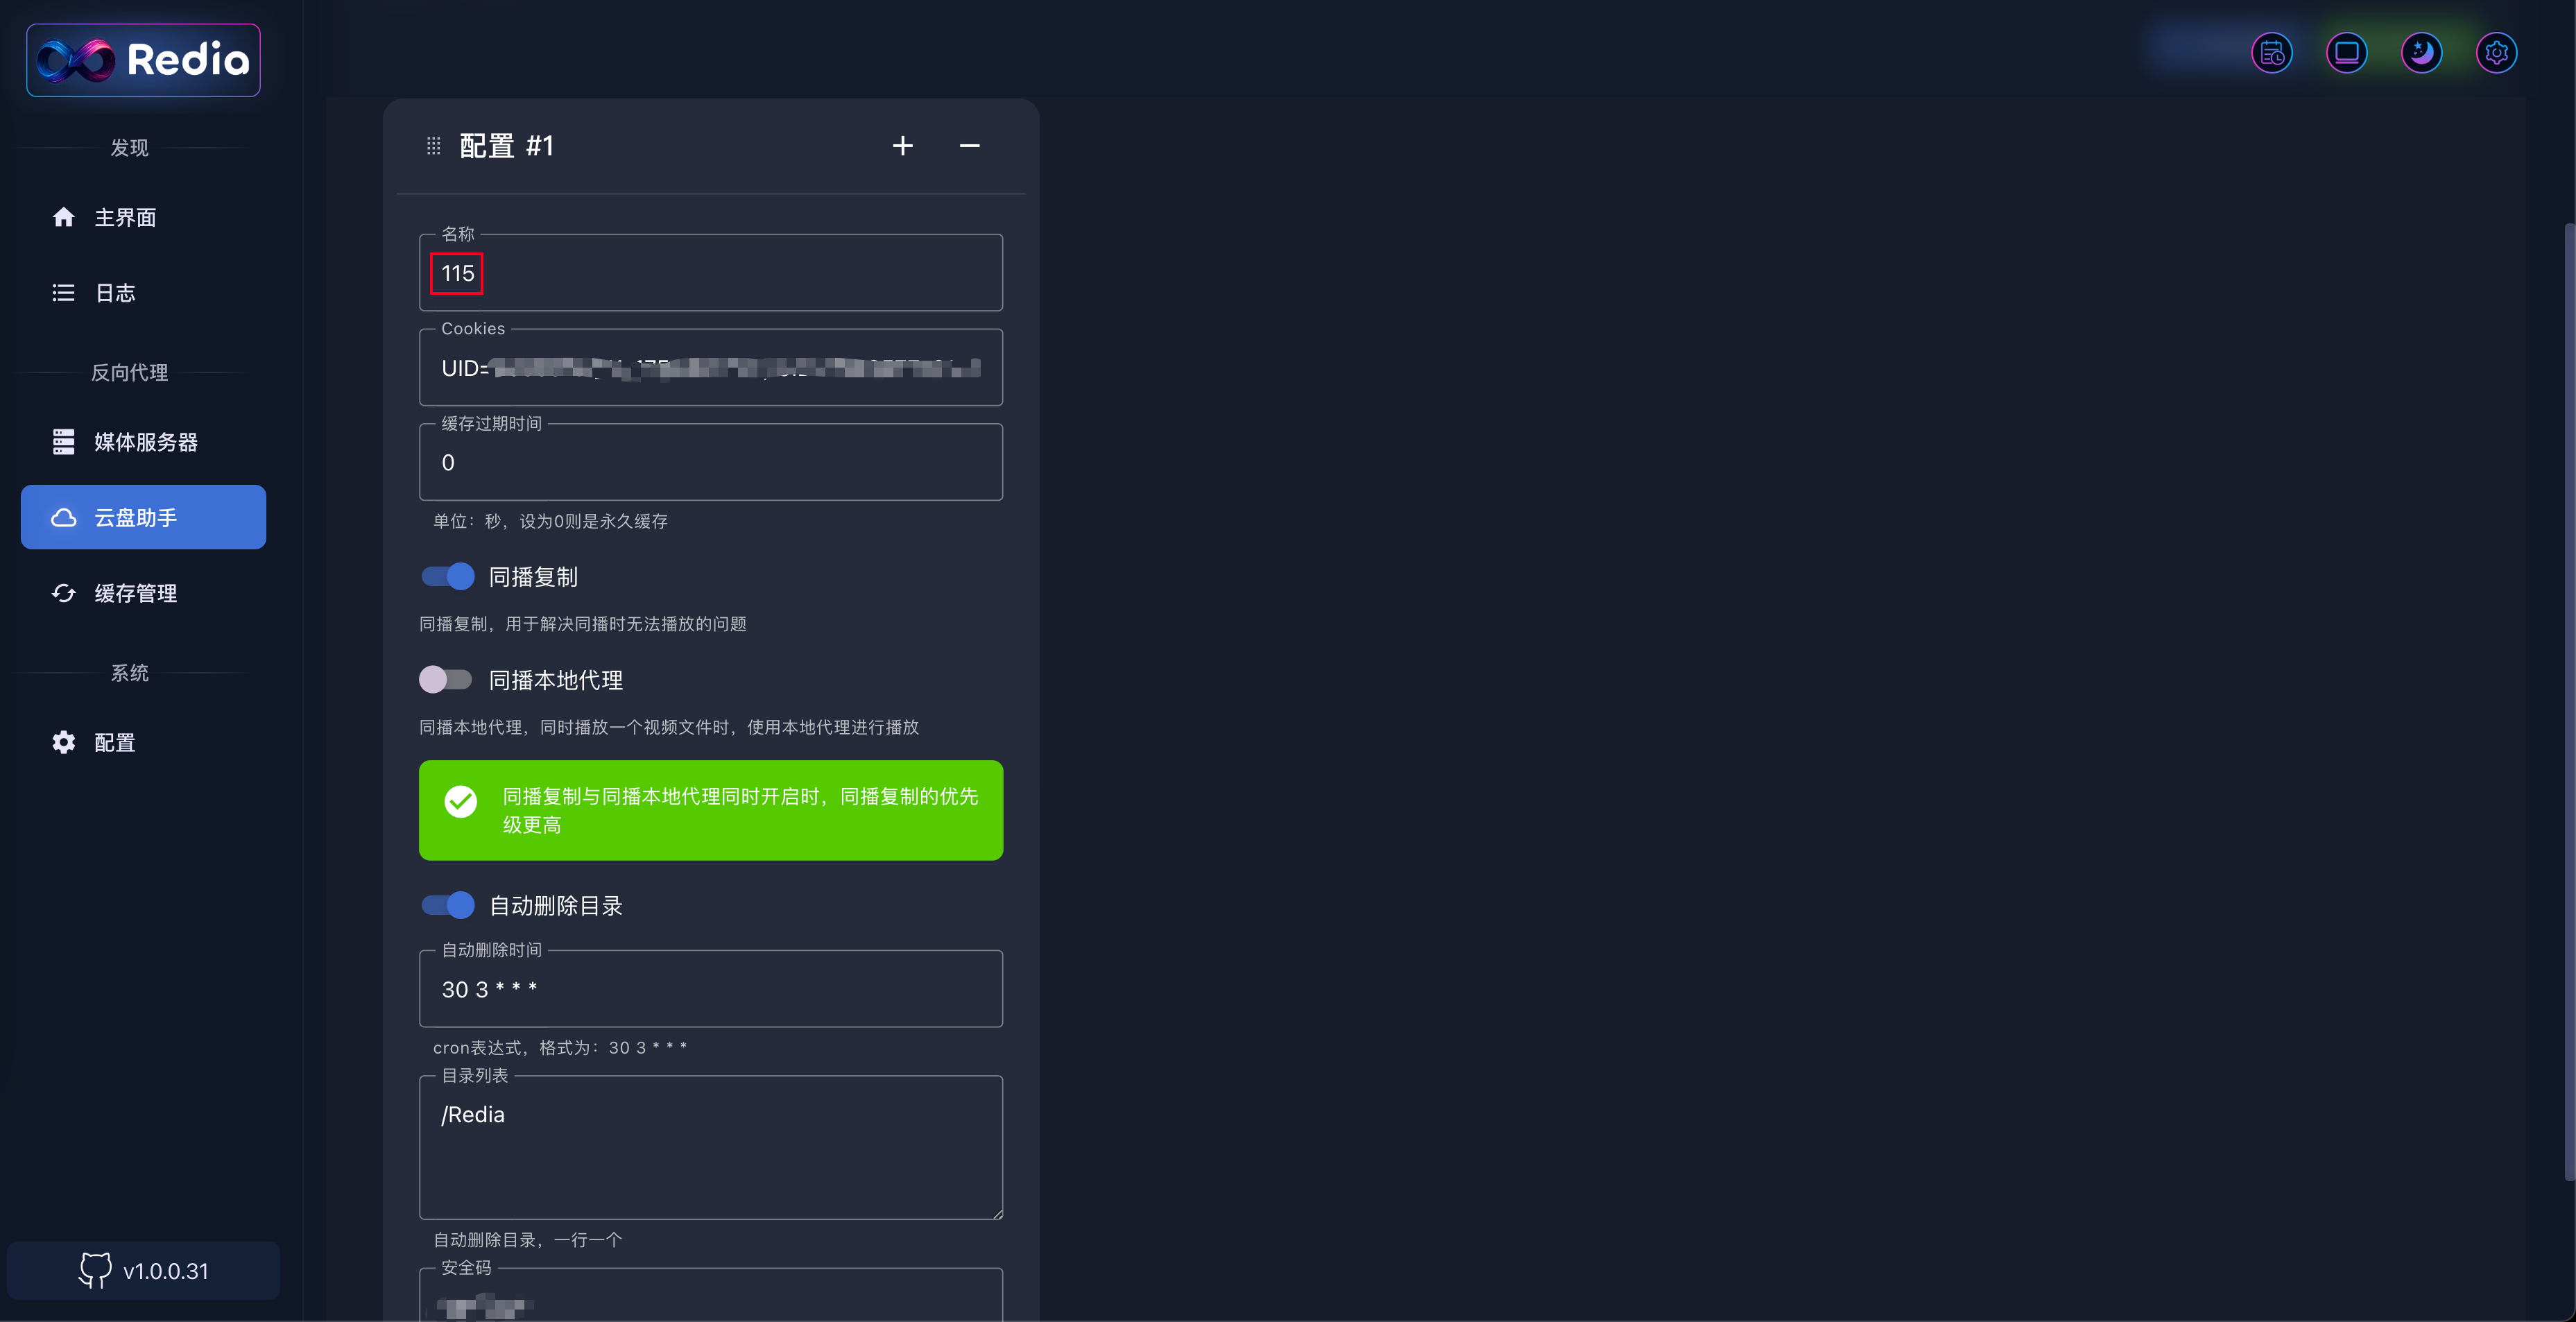The height and width of the screenshot is (1322, 2576).
Task: Click the drag handle next to 配置 #1
Action: click(433, 146)
